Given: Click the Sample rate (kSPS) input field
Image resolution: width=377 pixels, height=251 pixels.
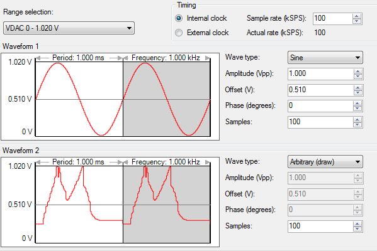Looking at the screenshot, I should pos(332,18).
